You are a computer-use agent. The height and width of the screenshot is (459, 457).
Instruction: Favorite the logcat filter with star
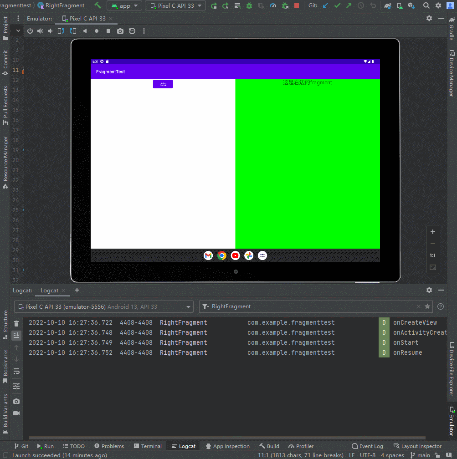coord(427,306)
